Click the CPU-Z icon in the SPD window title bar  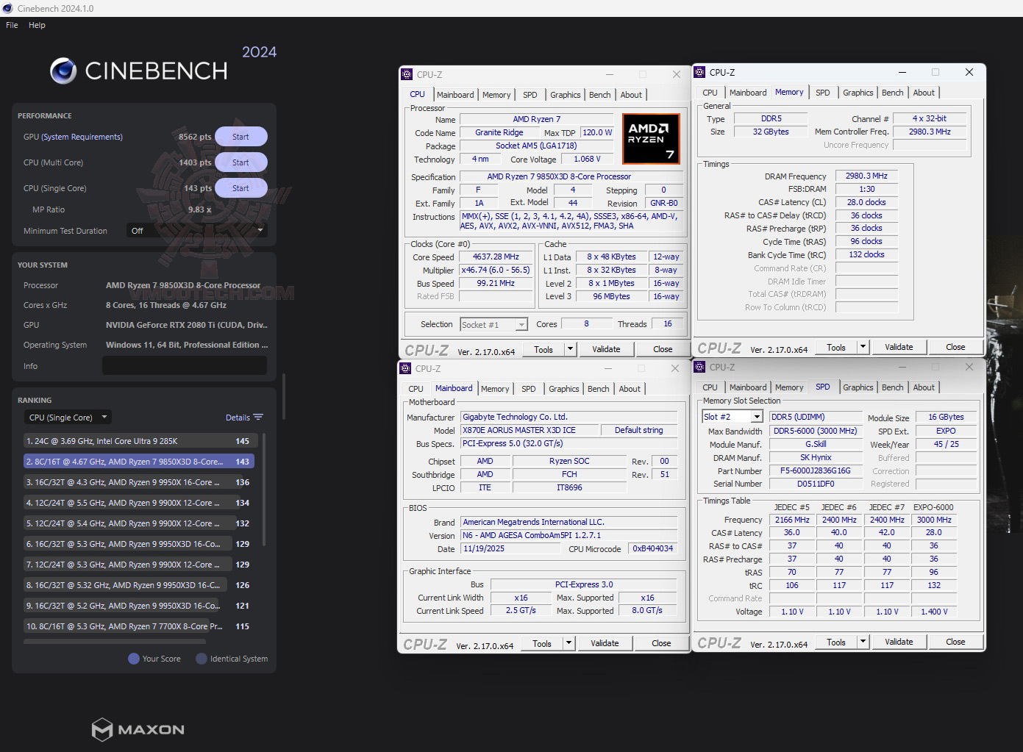[699, 367]
